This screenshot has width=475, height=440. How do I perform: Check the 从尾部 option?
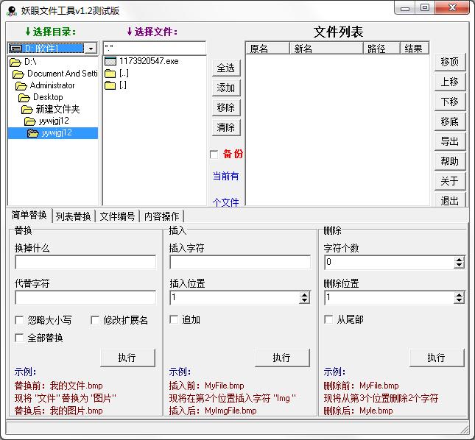[x=329, y=319]
